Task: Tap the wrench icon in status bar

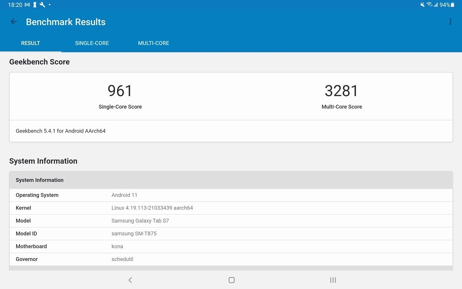Action: pyautogui.click(x=42, y=5)
